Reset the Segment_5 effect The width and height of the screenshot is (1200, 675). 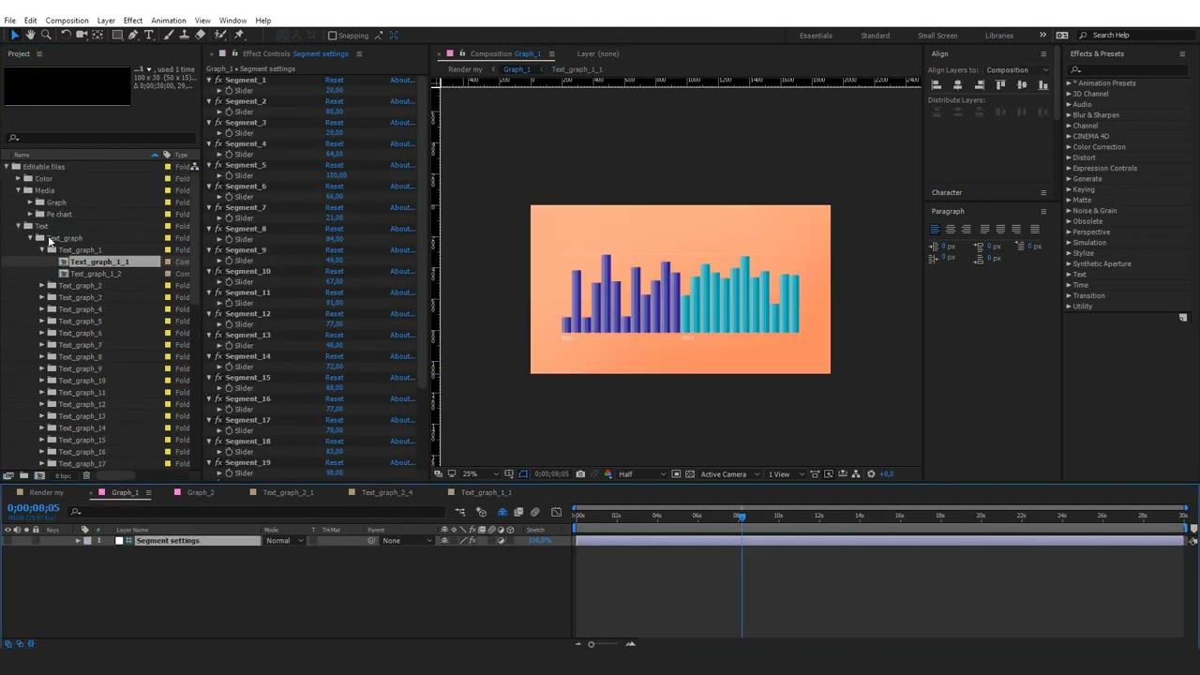[334, 165]
